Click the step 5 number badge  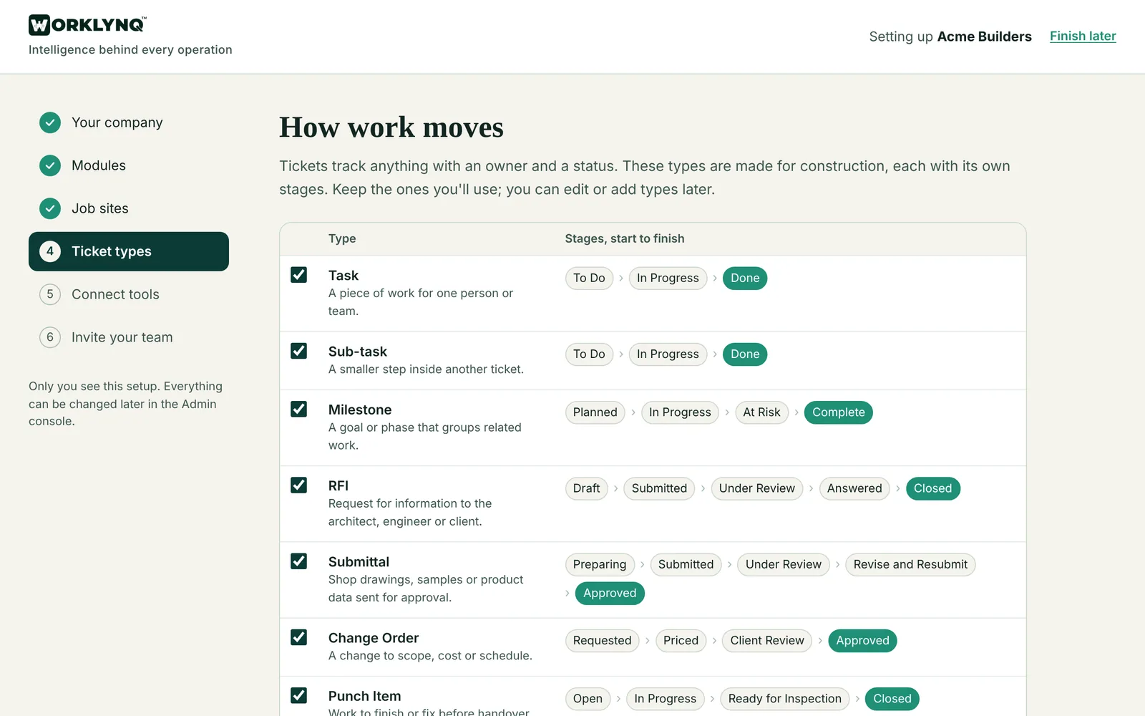pyautogui.click(x=50, y=294)
